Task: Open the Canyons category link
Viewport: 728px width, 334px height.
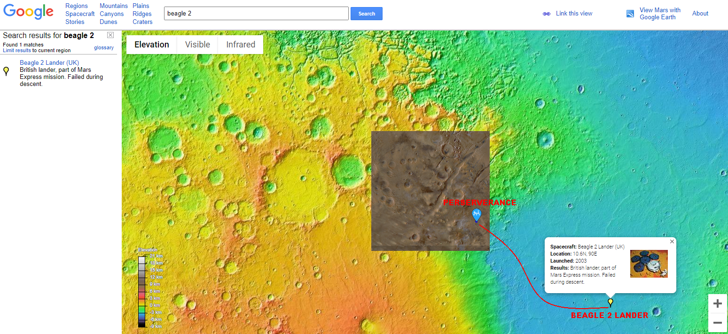Action: pos(112,14)
